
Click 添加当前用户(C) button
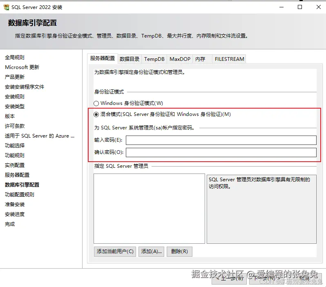coord(115,251)
